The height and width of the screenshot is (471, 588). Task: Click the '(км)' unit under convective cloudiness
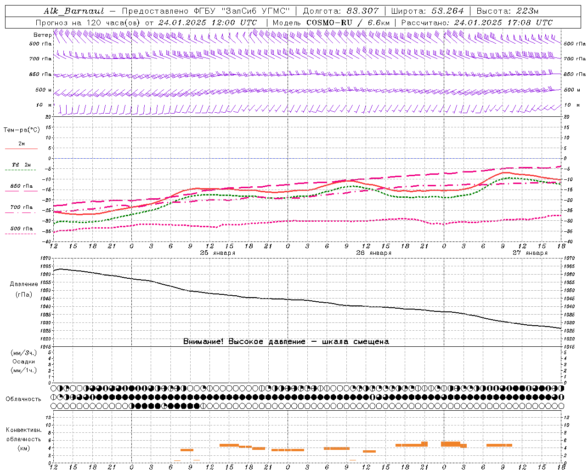point(23,448)
